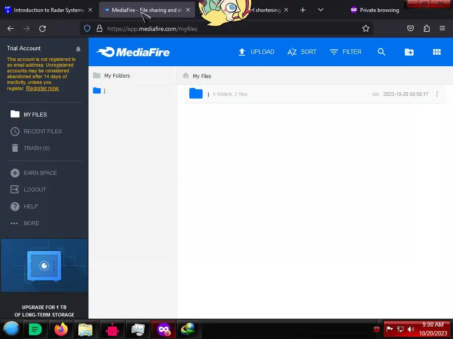Screen dimensions: 453x339
Task: Open the FILTER options
Action: (346, 52)
